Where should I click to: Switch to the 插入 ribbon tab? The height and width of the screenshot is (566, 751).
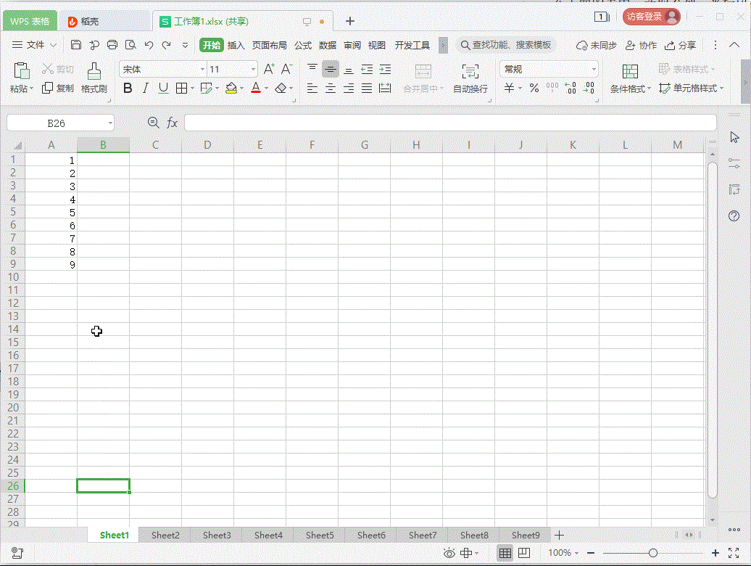[236, 45]
